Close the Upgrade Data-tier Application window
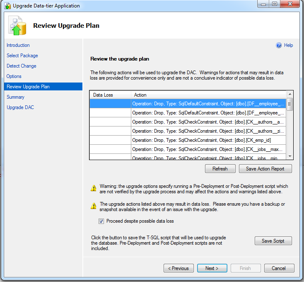Viewport: 304px width, 282px height. [x=290, y=4]
